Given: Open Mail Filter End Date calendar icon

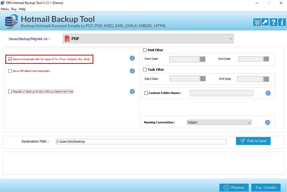Looking at the screenshot, I should pyautogui.click(x=266, y=59).
